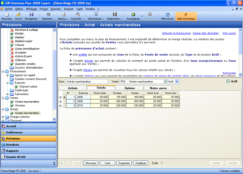Print using the Imprimer icon
243x174 pixels.
pos(48,16)
